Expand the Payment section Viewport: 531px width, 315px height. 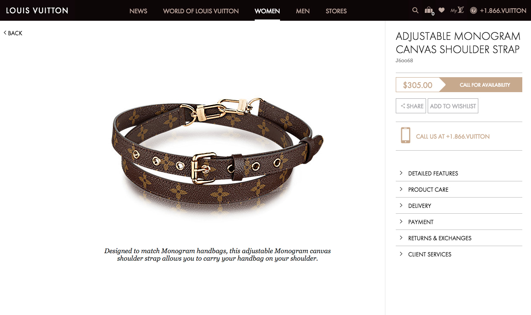459,222
